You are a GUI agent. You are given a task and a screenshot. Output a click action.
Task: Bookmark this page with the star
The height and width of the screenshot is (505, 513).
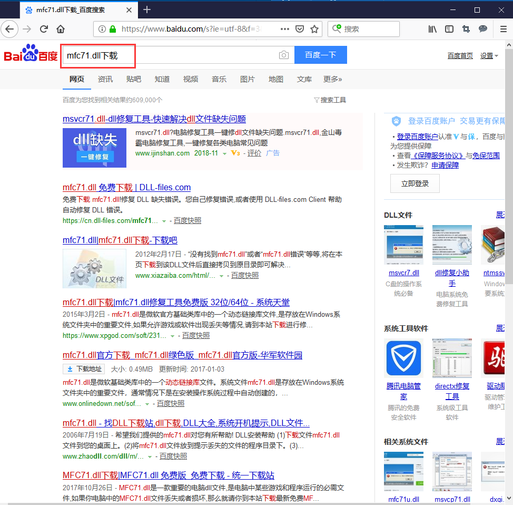(x=314, y=29)
